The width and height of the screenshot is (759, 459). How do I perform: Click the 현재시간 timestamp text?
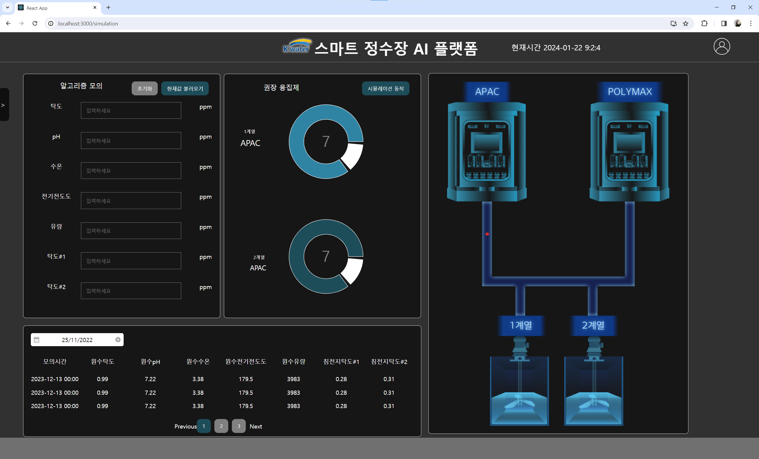(x=556, y=48)
